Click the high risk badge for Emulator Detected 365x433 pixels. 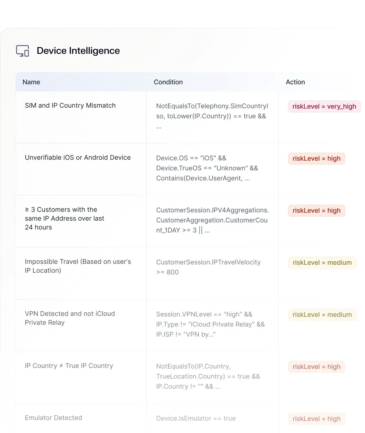tap(316, 419)
